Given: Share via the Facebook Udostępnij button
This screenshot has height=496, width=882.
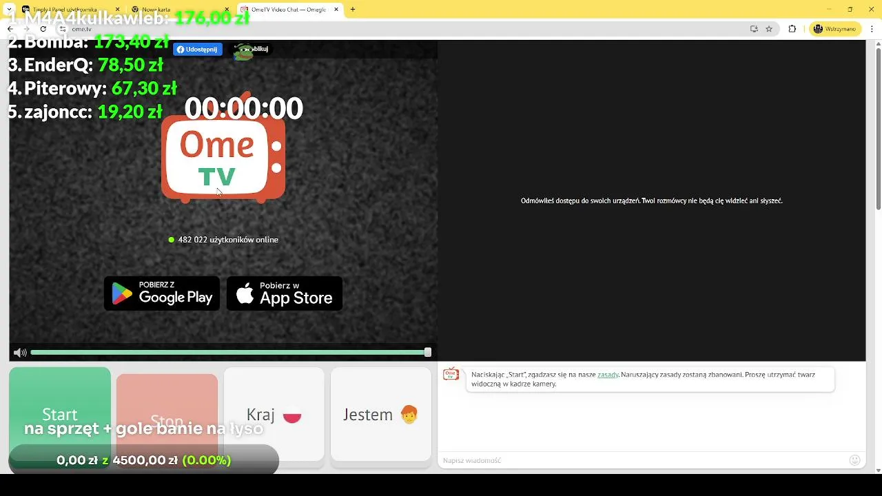Looking at the screenshot, I should [x=198, y=49].
